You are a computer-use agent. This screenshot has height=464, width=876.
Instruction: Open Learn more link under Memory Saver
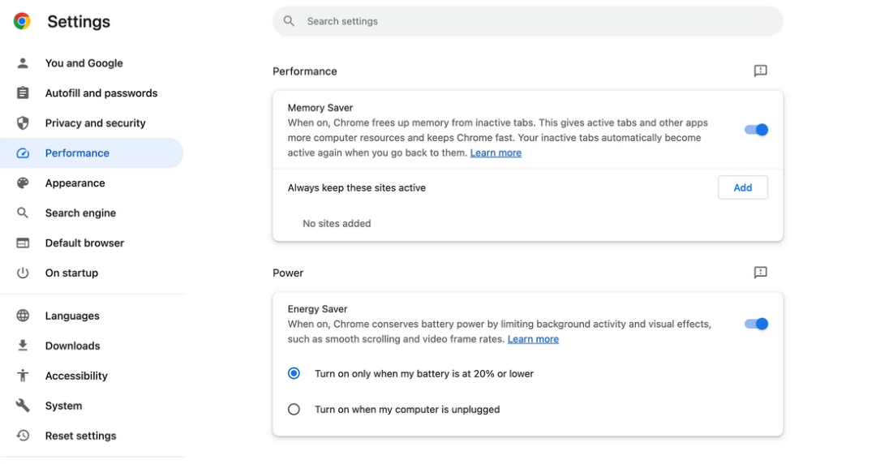(x=496, y=153)
